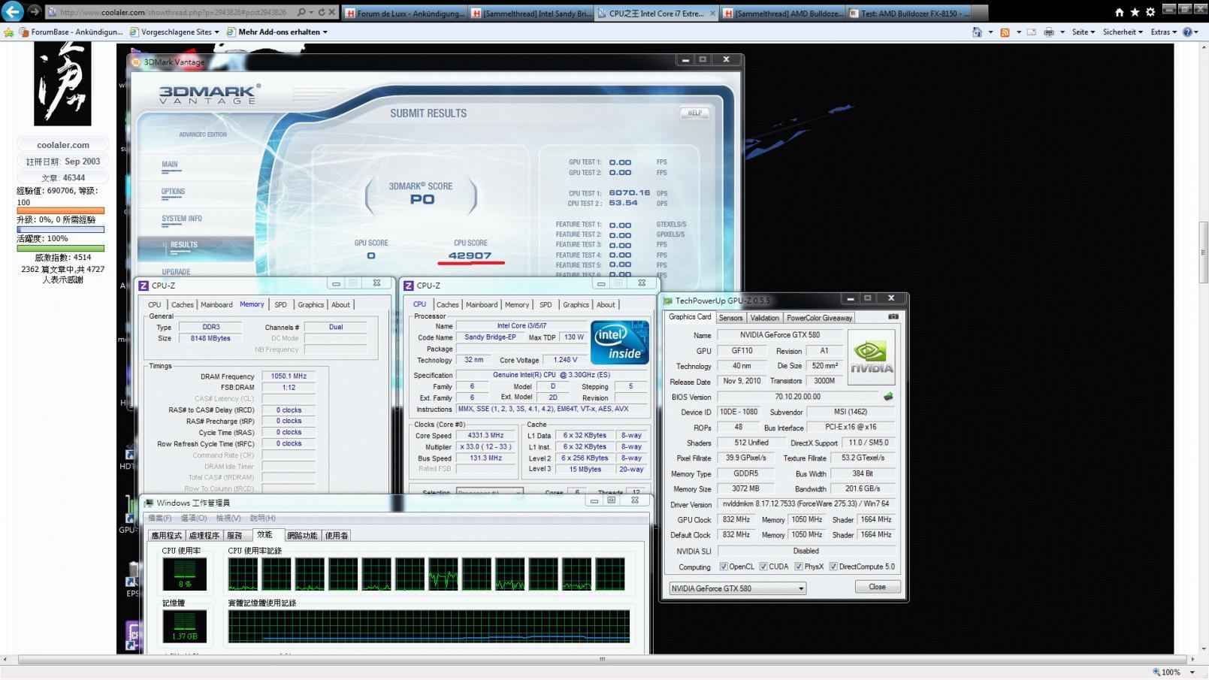Click the BIOS version save chip icon

coord(888,397)
